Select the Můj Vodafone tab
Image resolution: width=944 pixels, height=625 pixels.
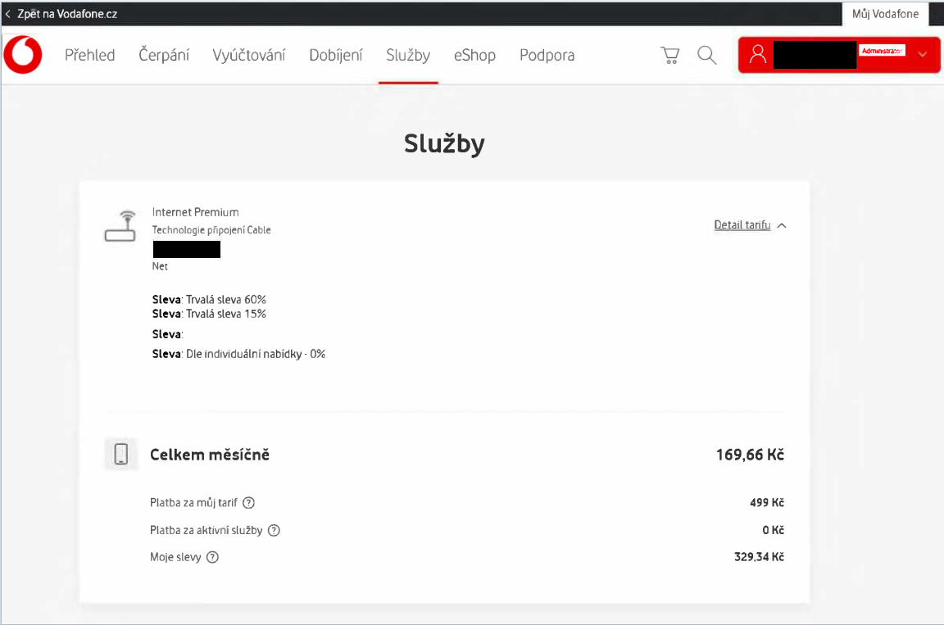pyautogui.click(x=885, y=14)
